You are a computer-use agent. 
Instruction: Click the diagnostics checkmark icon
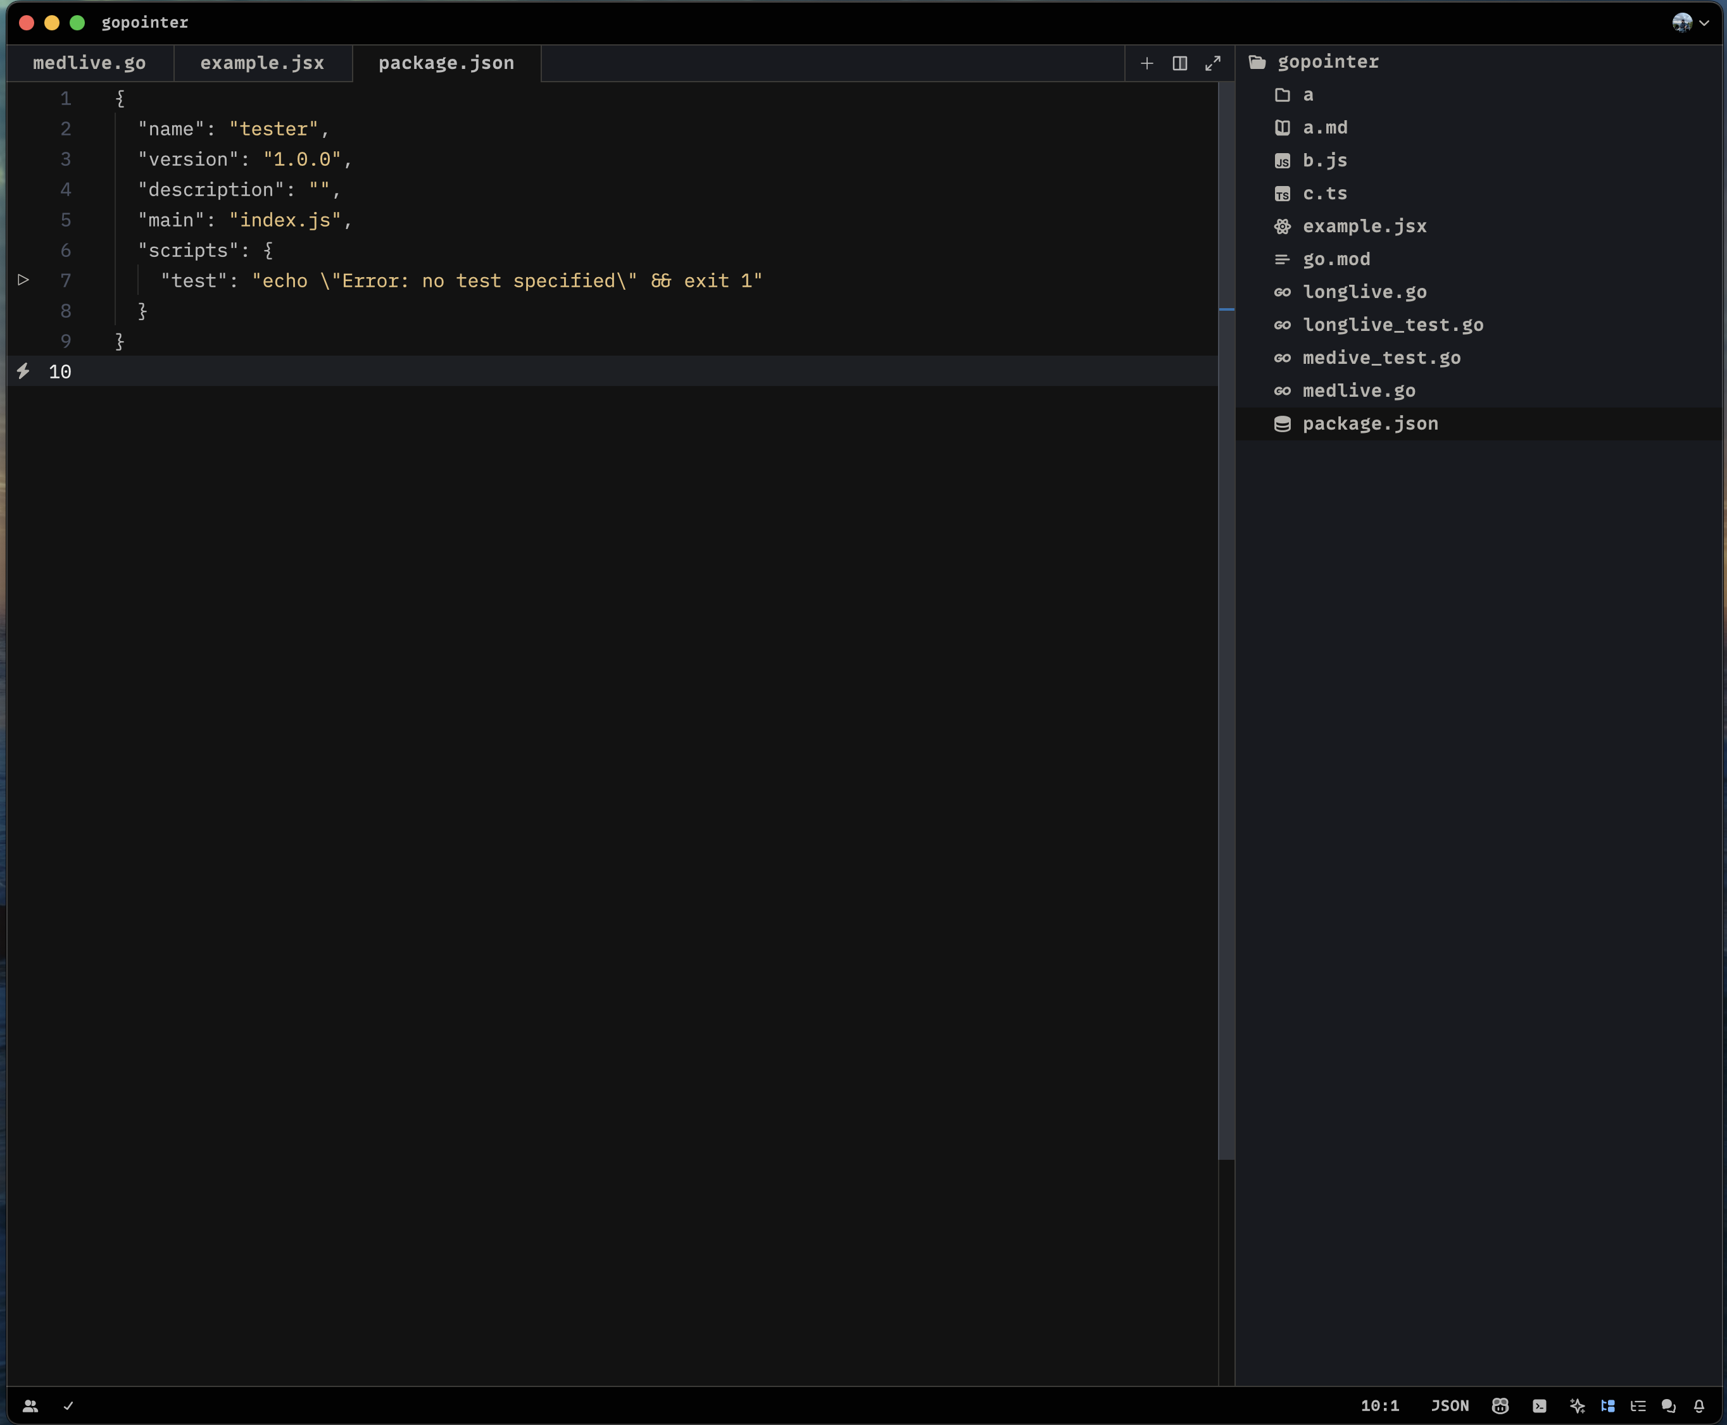pos(68,1406)
